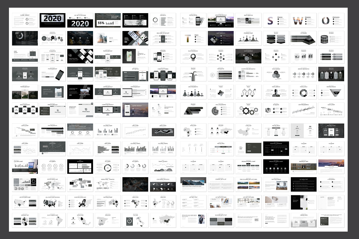This screenshot has width=359, height=239.
Task: Open the Reverse Pyramid slide thumbnail
Action: 331,92
